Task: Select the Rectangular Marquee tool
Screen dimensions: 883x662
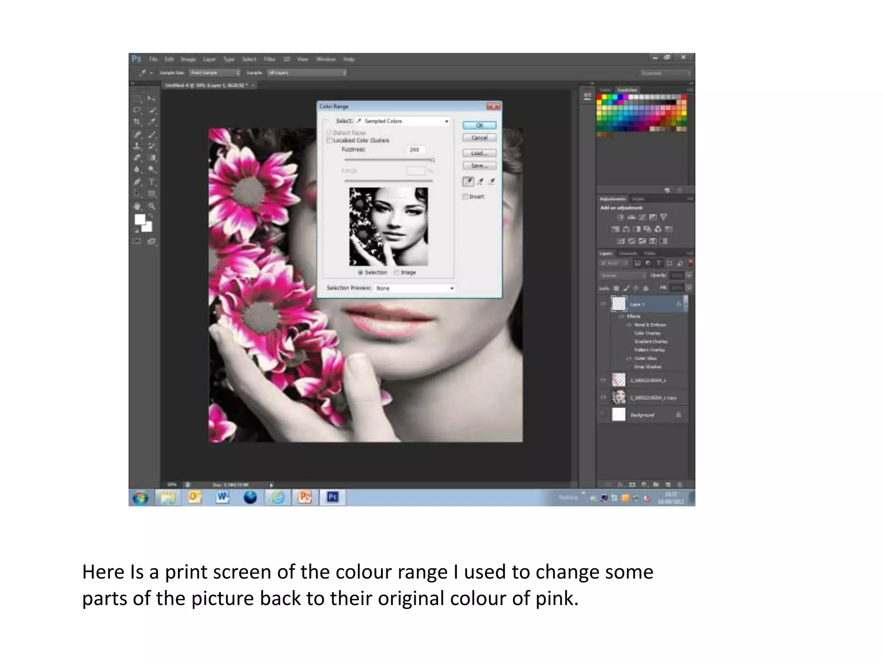Action: [138, 99]
